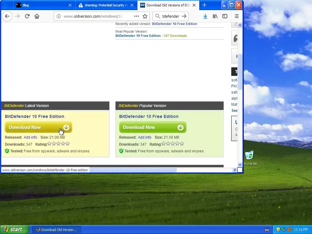Open a new browser tab

(204, 5)
